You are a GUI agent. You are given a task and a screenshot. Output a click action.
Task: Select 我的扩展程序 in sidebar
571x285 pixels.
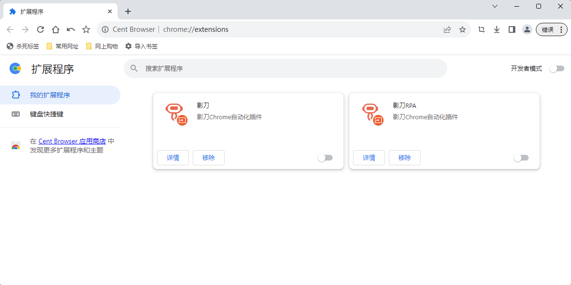click(60, 95)
